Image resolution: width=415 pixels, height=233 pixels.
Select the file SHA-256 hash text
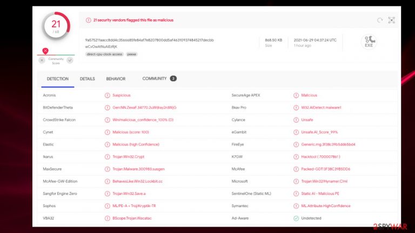point(149,40)
